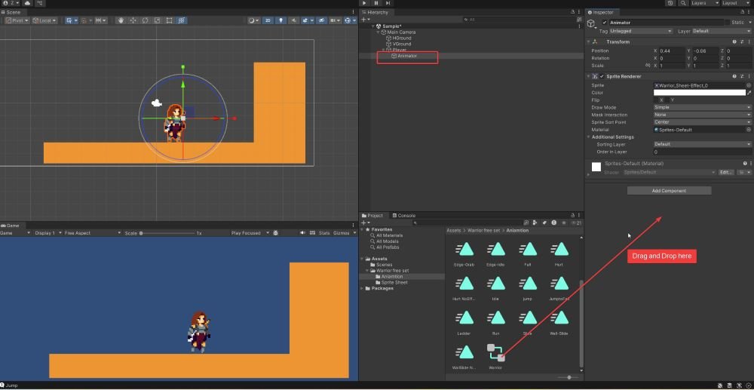
Task: Toggle the Sprite Renderer enabled checkbox
Action: click(x=602, y=76)
